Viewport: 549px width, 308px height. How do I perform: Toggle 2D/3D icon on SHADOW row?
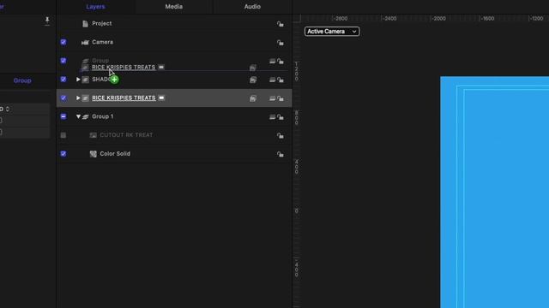point(272,80)
